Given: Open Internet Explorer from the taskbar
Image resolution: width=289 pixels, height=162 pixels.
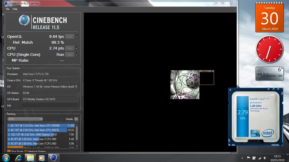Looking at the screenshot, I should tap(19, 157).
